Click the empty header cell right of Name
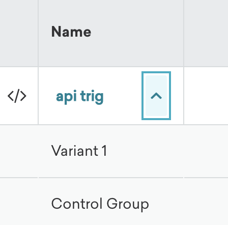 point(206,33)
